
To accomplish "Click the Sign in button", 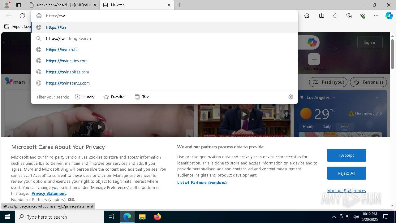I will 370,42.
